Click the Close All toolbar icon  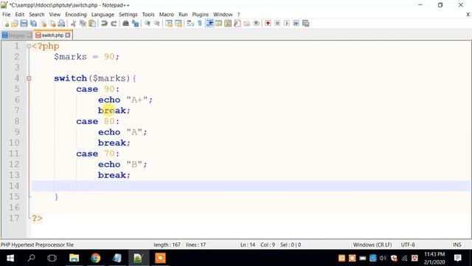click(x=52, y=24)
